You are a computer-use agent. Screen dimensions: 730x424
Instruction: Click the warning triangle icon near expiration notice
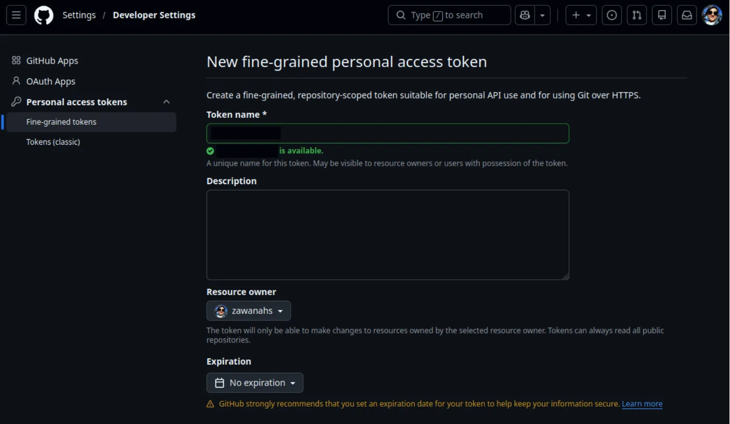pos(210,404)
